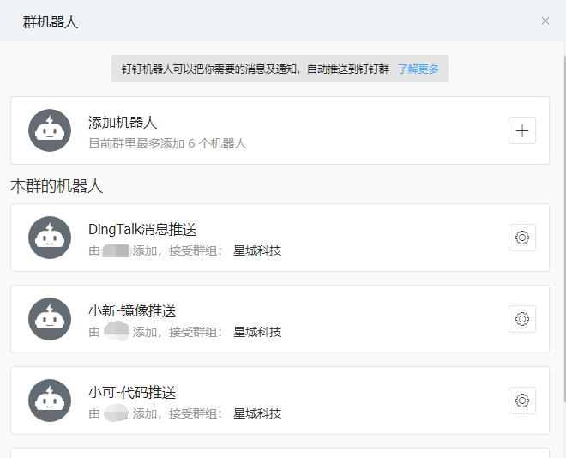Screen dimensions: 566x458
Task: Click the 添加机器人 robot avatar icon
Action: 50,130
